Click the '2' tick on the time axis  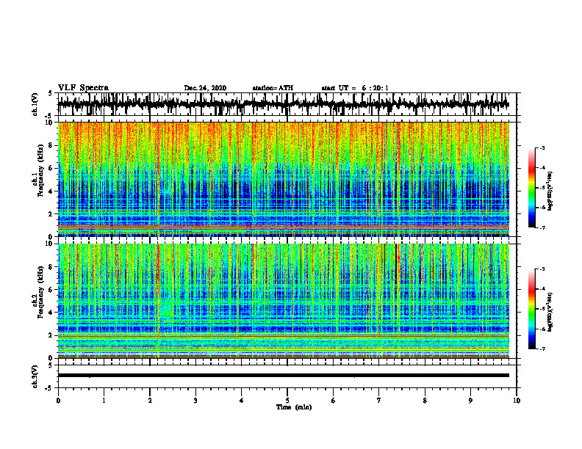tap(150, 401)
